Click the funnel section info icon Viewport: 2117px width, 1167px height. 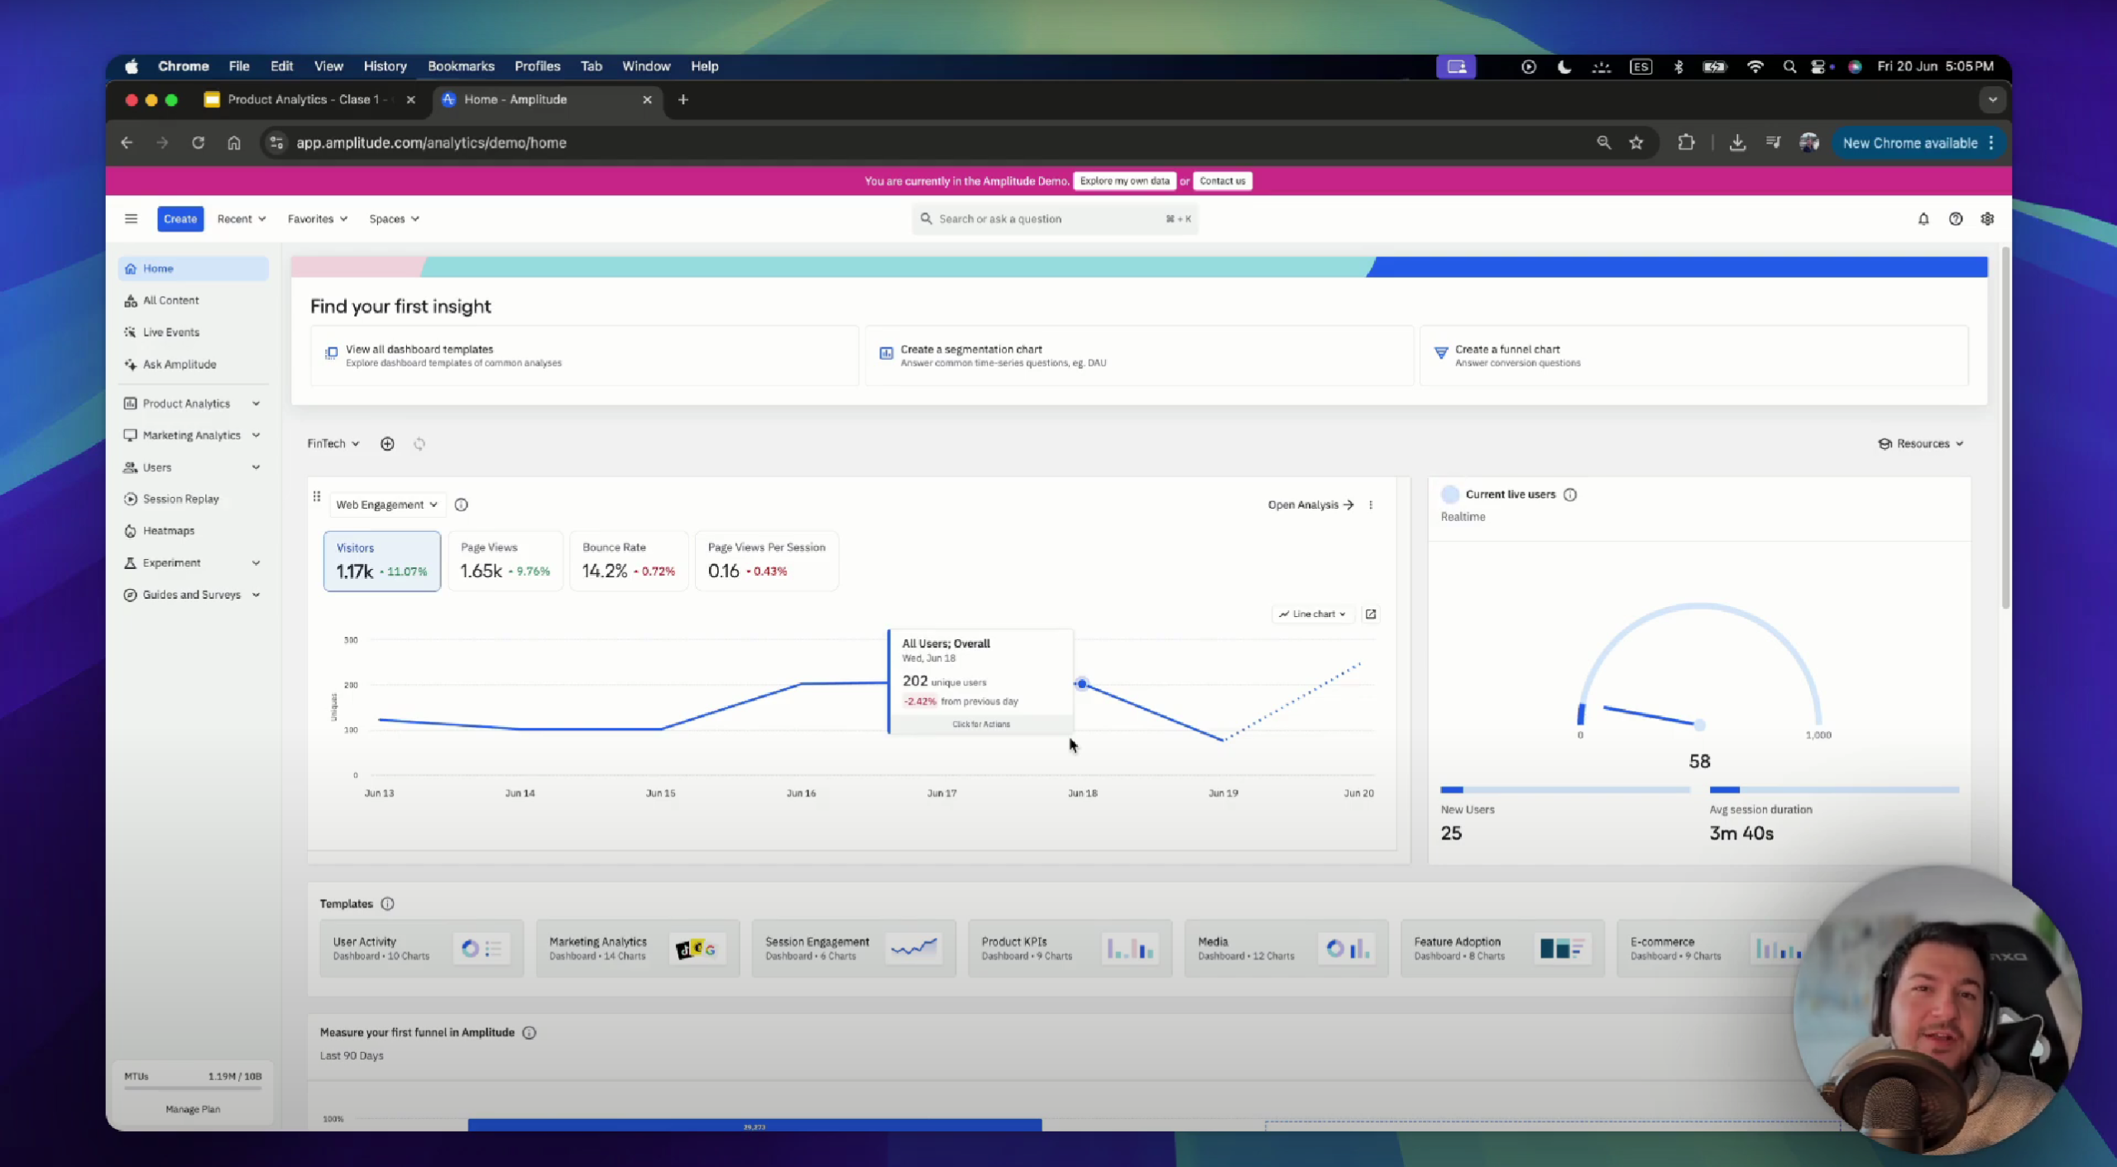529,1032
